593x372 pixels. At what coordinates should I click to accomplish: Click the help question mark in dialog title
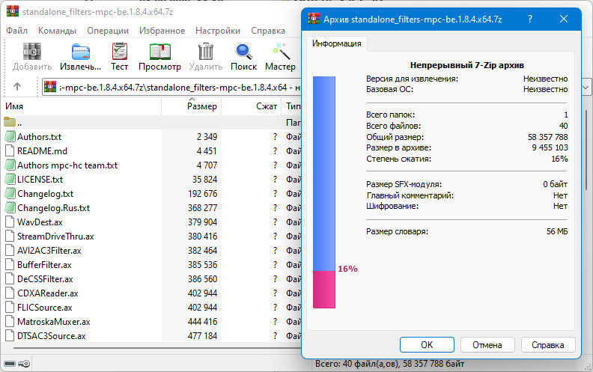pos(530,19)
